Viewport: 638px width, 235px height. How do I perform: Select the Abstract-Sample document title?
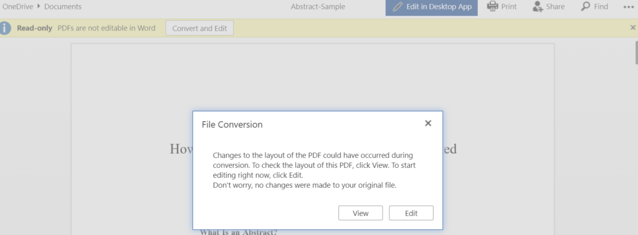(x=318, y=6)
